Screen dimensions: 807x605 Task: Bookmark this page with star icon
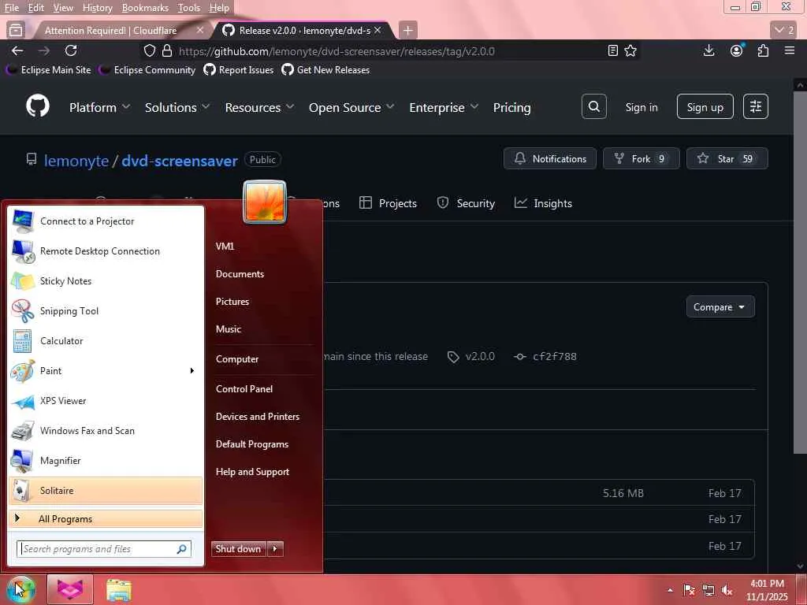[x=630, y=50]
